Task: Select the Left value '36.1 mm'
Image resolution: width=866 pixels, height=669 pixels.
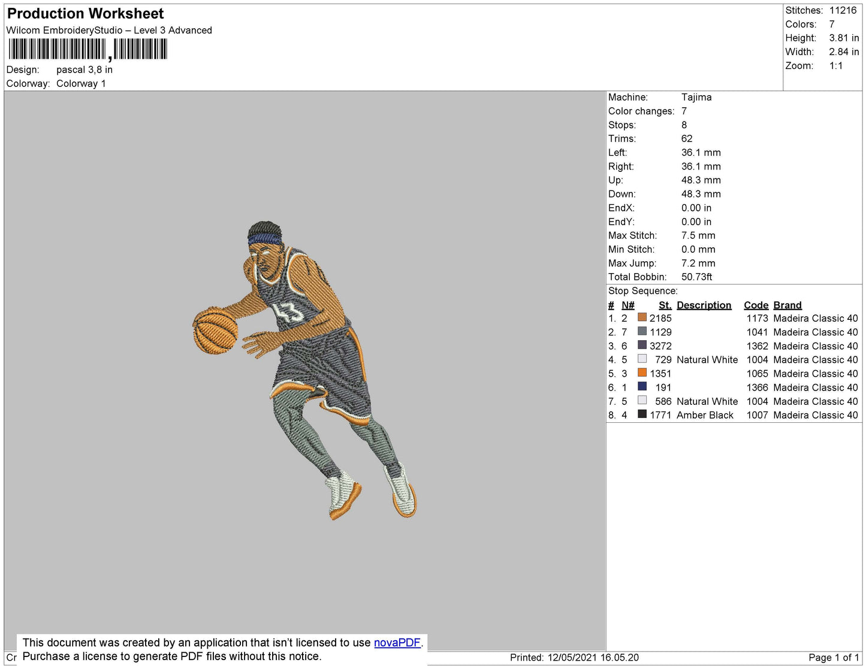Action: [x=701, y=152]
